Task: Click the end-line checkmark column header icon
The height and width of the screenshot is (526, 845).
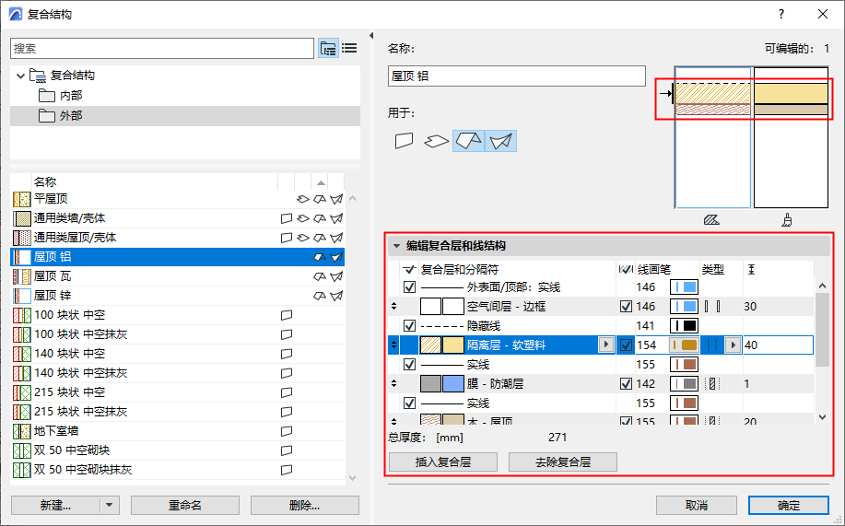Action: pyautogui.click(x=626, y=270)
